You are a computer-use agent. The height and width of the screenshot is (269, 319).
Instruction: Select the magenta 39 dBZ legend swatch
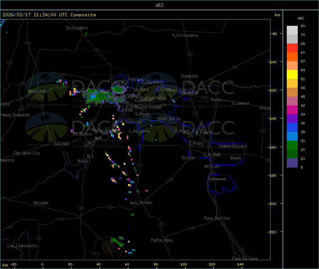coord(292,110)
